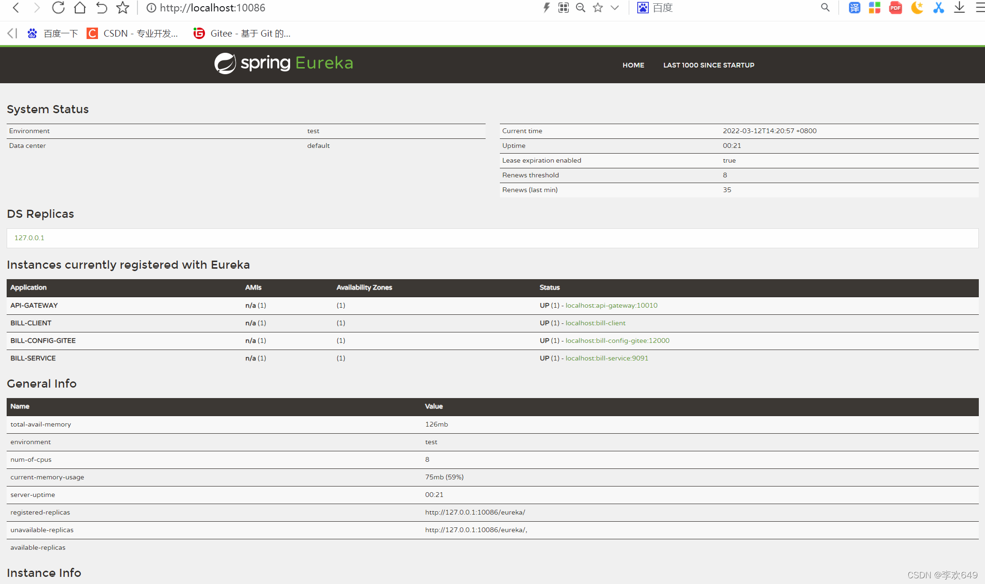
Task: Click the undo/restore tab icon
Action: [101, 8]
